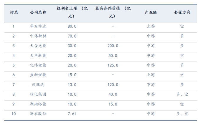This screenshot has height=124, width=203.
Task: Click the 最高合约价值 (亿元) header
Action: 113,12
